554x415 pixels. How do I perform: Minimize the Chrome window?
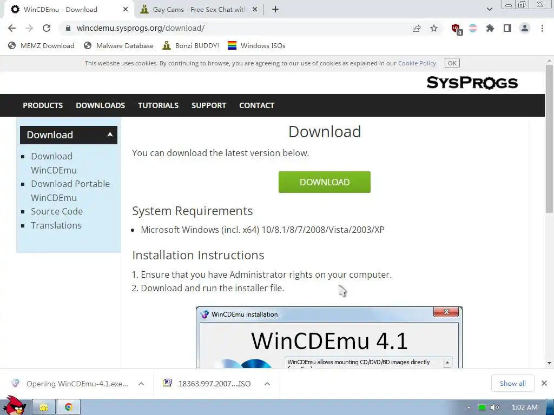[x=509, y=5]
